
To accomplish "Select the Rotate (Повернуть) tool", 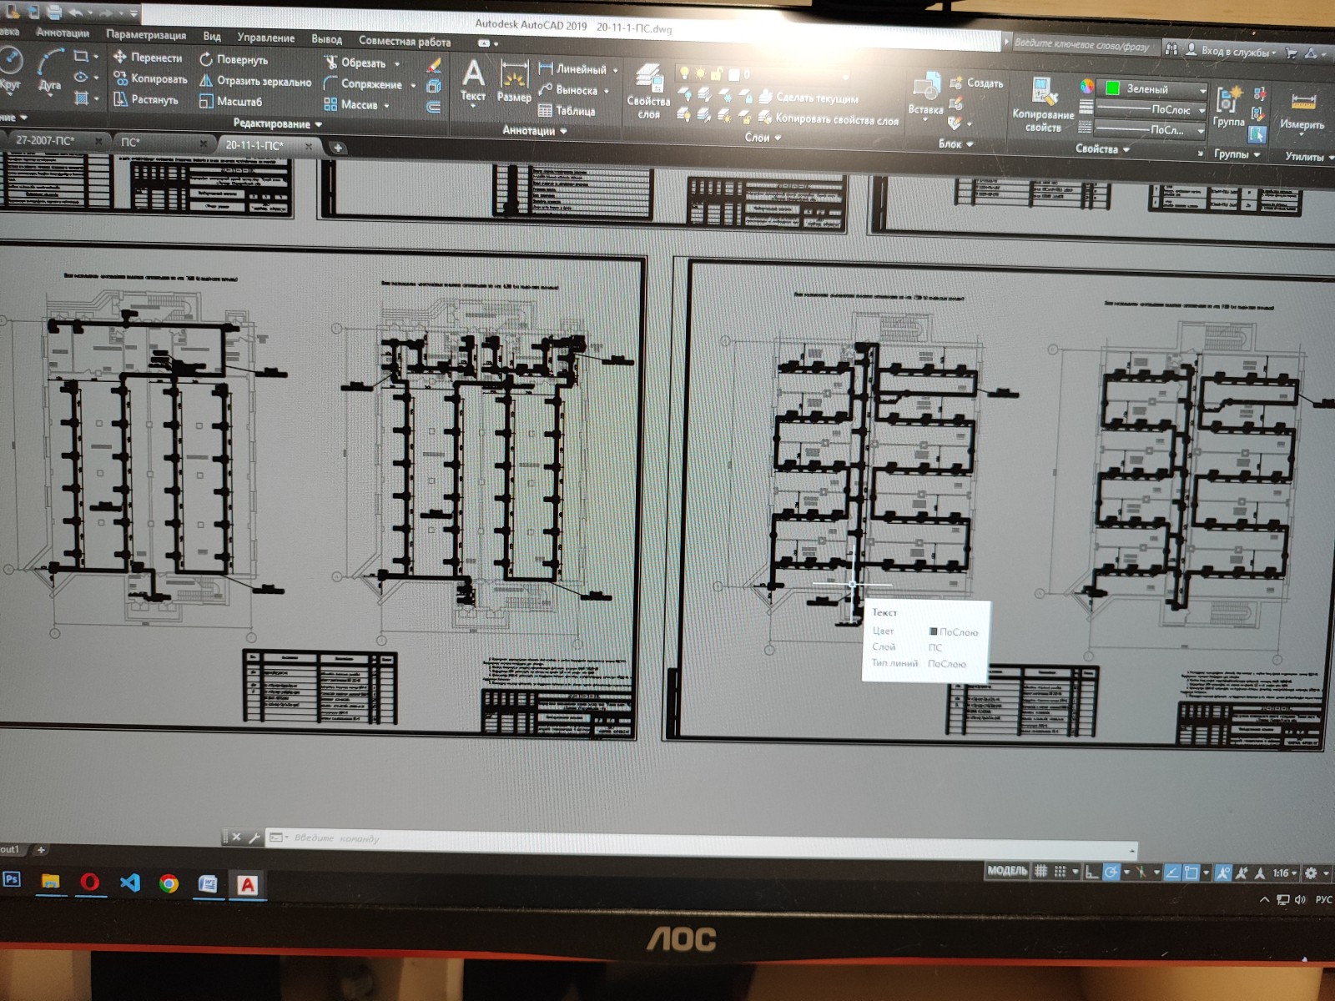I will coord(234,59).
